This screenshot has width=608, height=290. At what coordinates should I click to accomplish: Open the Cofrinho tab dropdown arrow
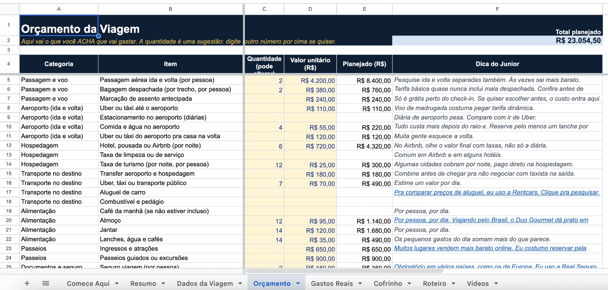[x=409, y=283]
